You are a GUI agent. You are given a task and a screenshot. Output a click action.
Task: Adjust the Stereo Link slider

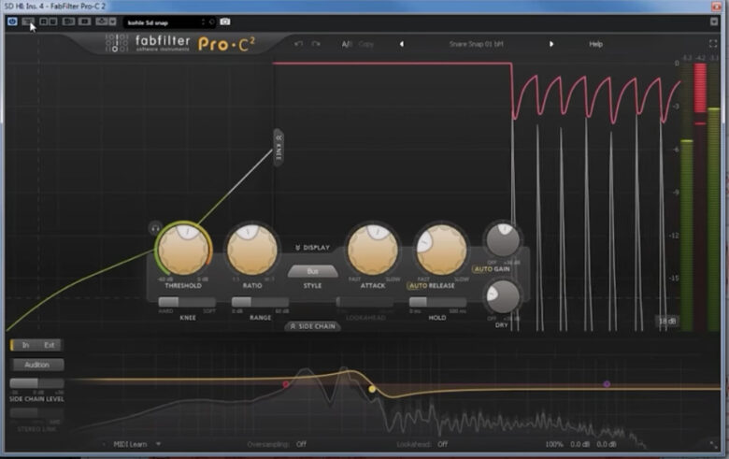click(36, 413)
